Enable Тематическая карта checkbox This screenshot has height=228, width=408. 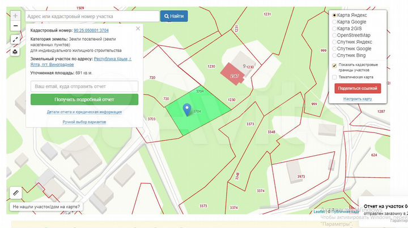point(334,77)
